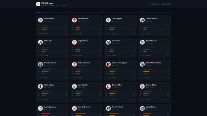The height and width of the screenshot is (116, 207).
Task: Expand Framber Valdez card chevron
Action: point(66,64)
